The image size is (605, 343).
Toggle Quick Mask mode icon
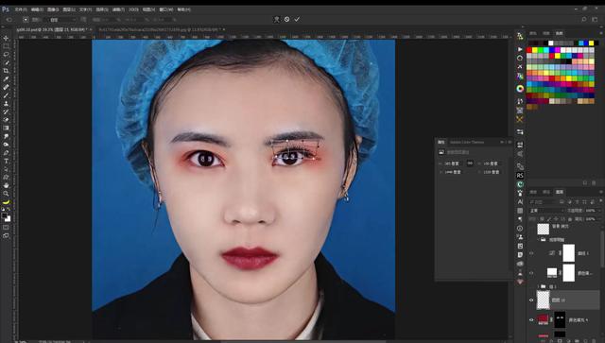click(x=6, y=228)
